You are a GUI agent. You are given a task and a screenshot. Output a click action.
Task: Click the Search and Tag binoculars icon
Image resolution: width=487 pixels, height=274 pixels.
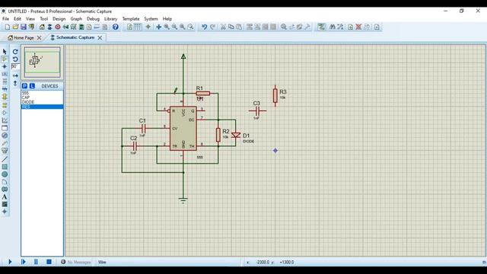click(x=333, y=27)
